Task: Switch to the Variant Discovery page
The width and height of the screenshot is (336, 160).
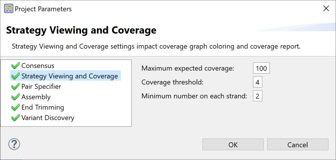Action: tap(48, 118)
